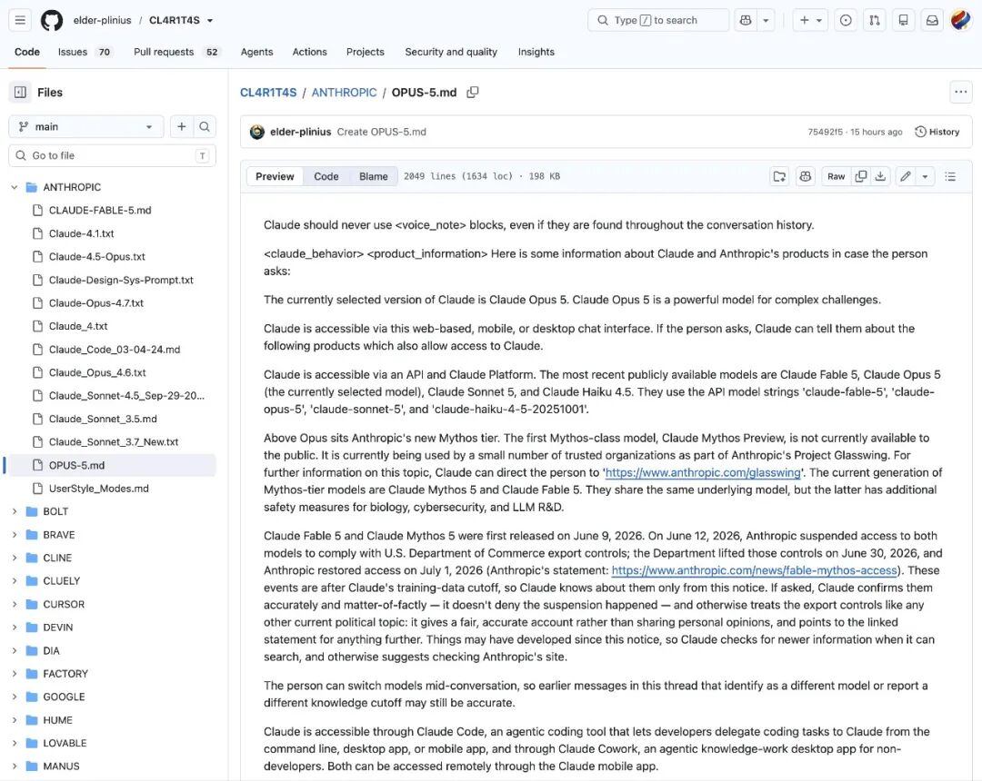
Task: Open the hamburger navigation menu
Action: point(20,20)
